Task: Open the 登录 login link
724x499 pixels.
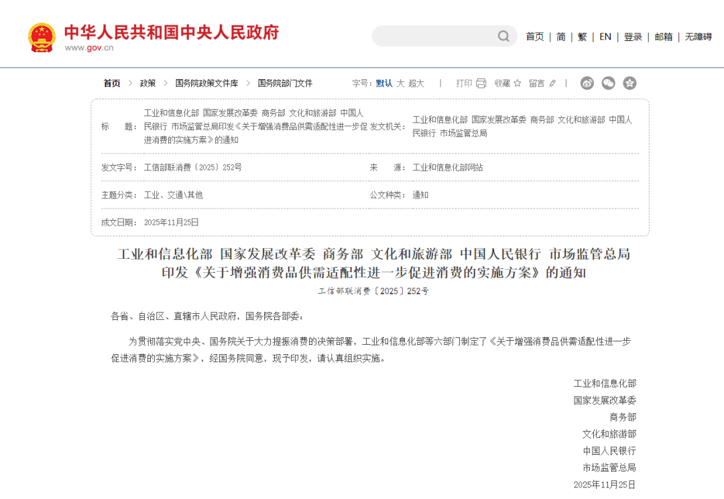Action: 633,36
